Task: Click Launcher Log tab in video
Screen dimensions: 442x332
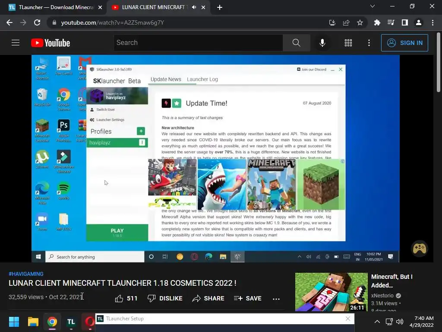Action: (x=202, y=80)
